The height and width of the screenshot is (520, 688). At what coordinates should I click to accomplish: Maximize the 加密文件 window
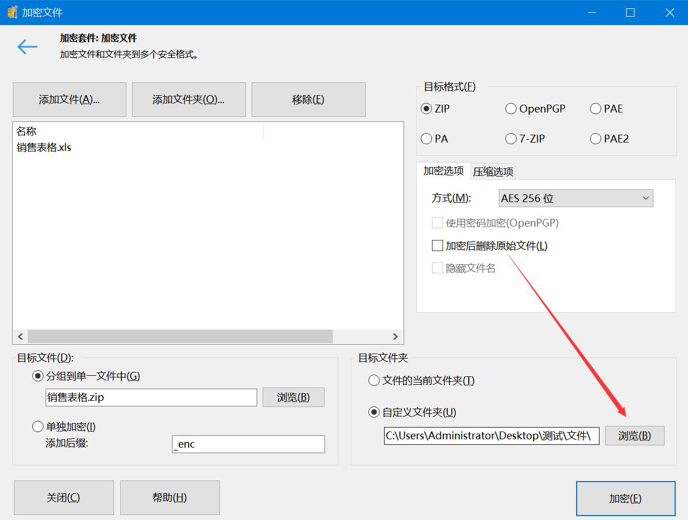tap(630, 12)
